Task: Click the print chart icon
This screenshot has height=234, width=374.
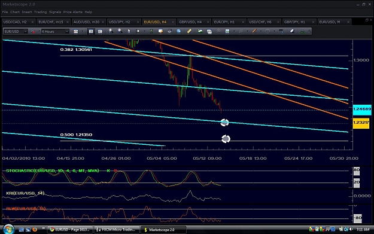Action: pyautogui.click(x=169, y=31)
